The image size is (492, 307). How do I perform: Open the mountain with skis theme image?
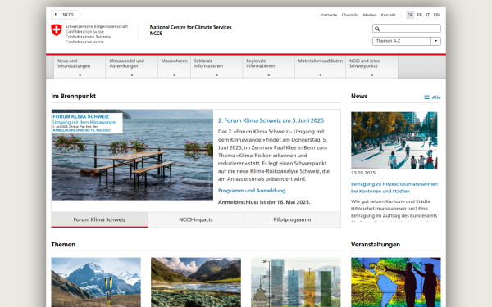tap(96, 282)
